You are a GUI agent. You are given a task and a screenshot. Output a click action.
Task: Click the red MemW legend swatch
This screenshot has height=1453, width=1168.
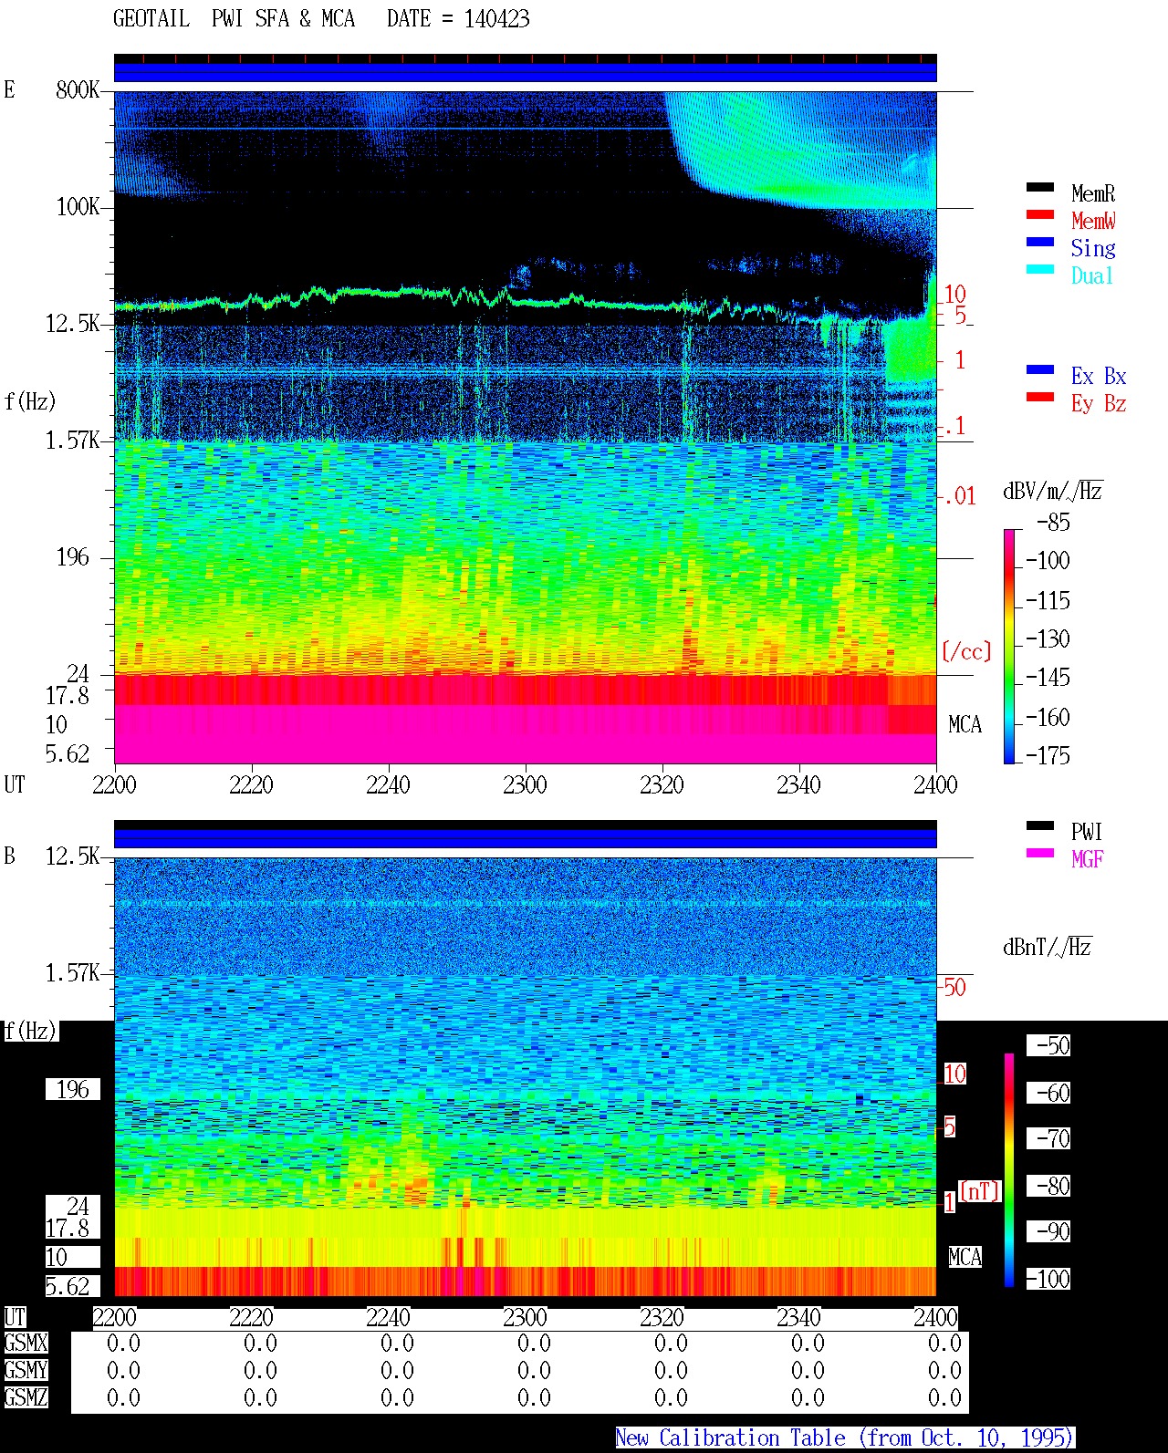pyautogui.click(x=1040, y=214)
